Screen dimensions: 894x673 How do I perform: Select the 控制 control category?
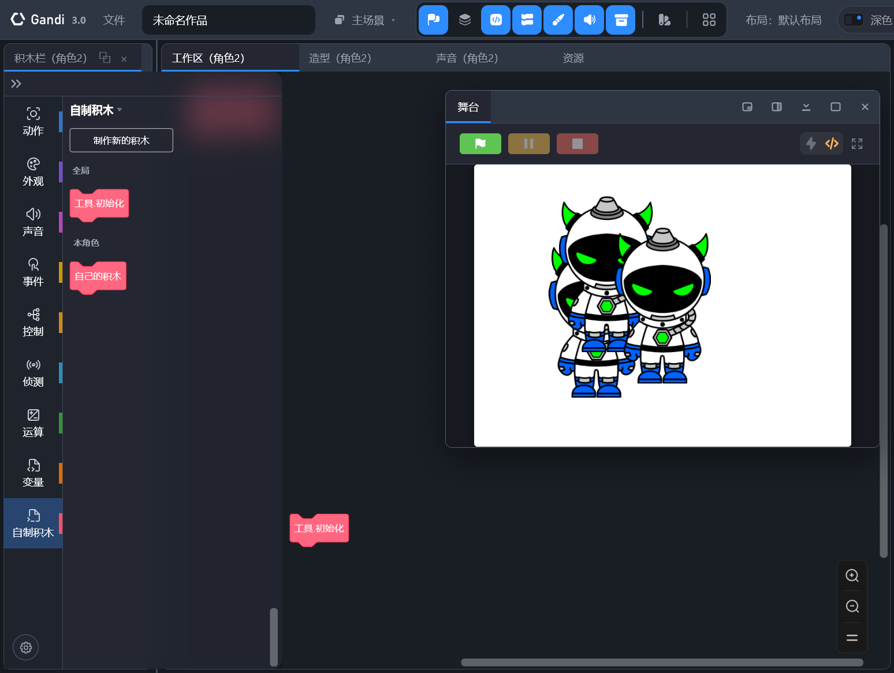[x=33, y=323]
